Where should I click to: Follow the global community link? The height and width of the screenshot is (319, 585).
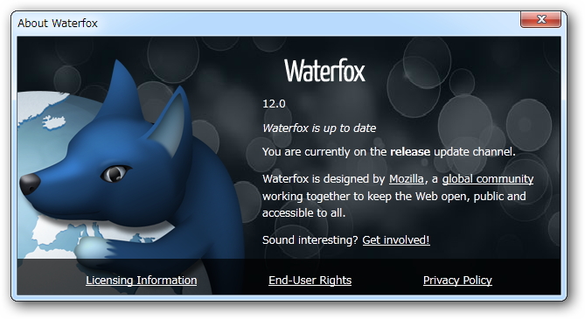(488, 179)
